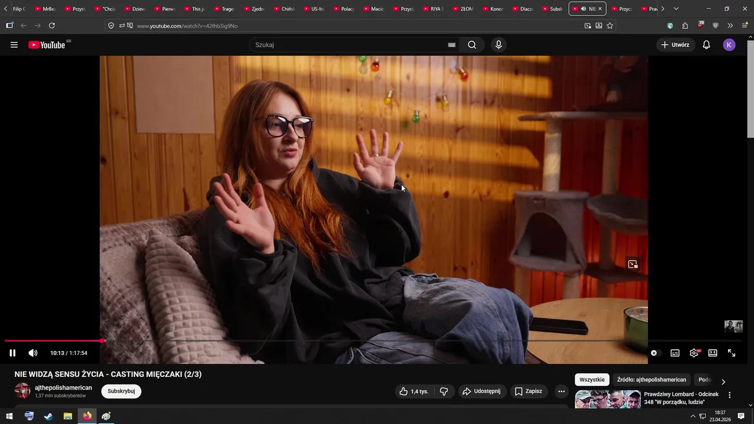Bookmark this page with star icon
Viewport: 754px width, 424px height.
(610, 25)
